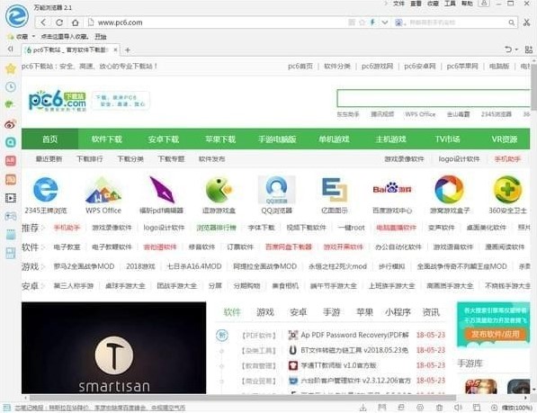
Task: Click the trash icon in the status bar
Action: coord(439,408)
